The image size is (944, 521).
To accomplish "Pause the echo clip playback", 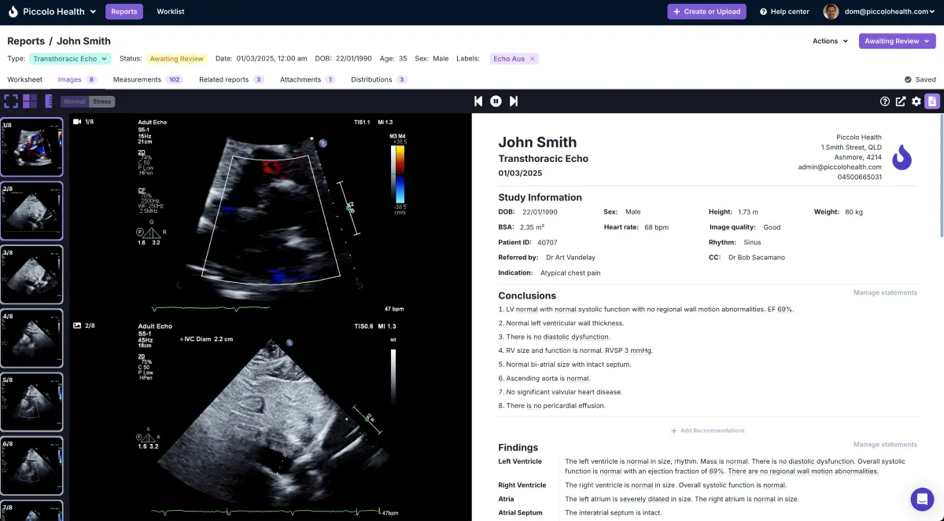I will [496, 101].
